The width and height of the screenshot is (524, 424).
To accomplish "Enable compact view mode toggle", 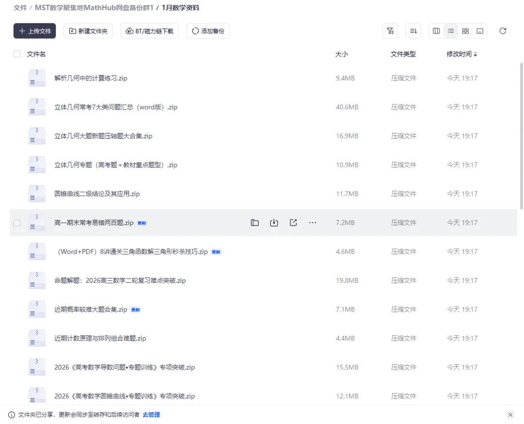I will coord(479,31).
